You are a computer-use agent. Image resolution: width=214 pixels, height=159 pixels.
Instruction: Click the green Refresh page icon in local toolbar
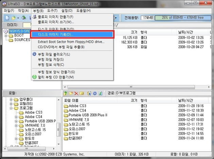[101, 94]
